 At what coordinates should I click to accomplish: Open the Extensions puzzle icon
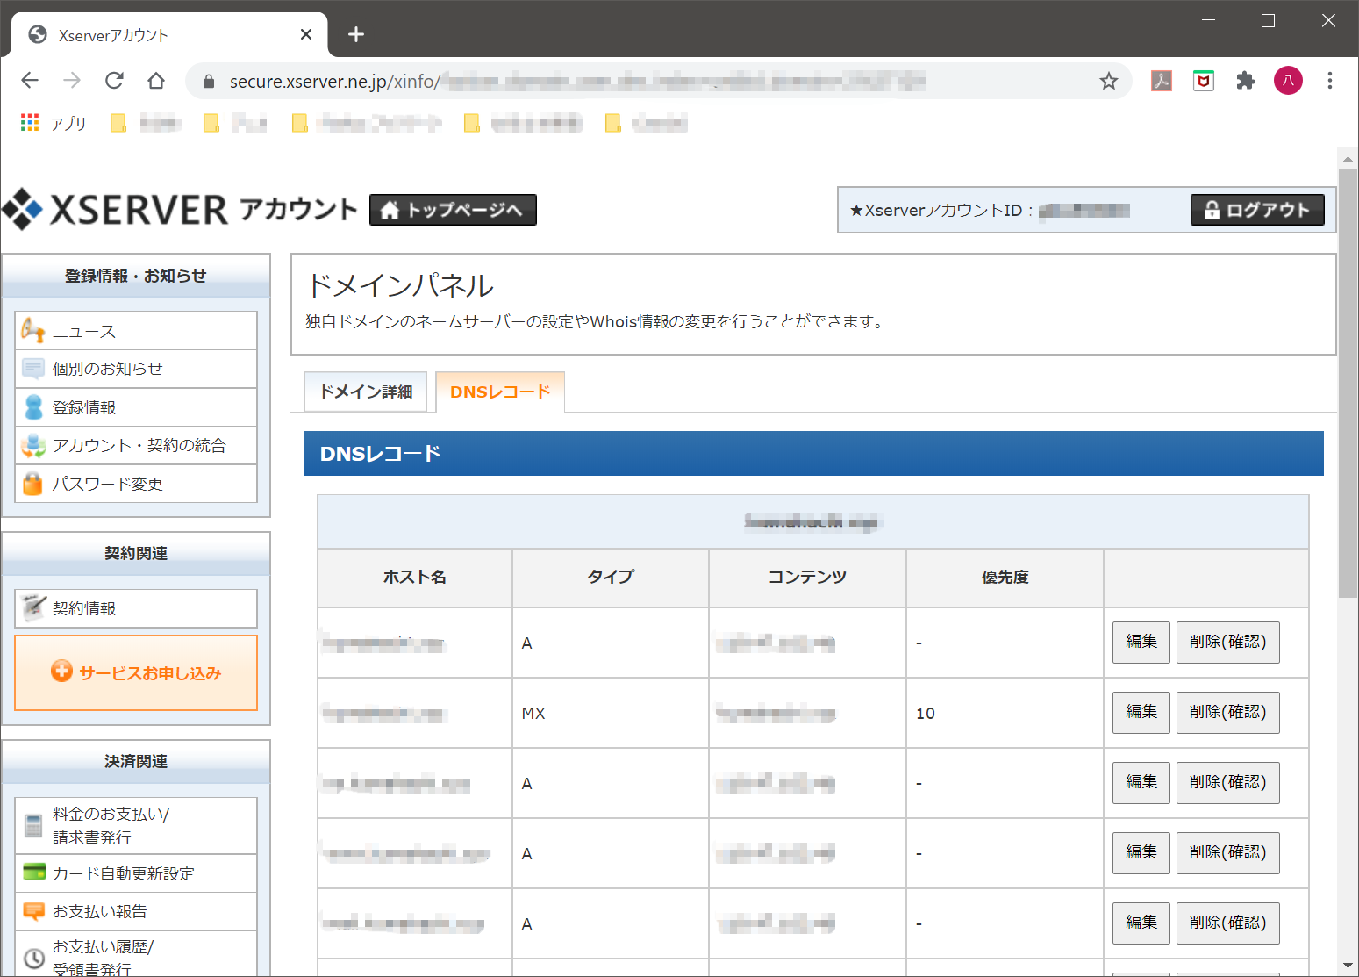tap(1246, 81)
